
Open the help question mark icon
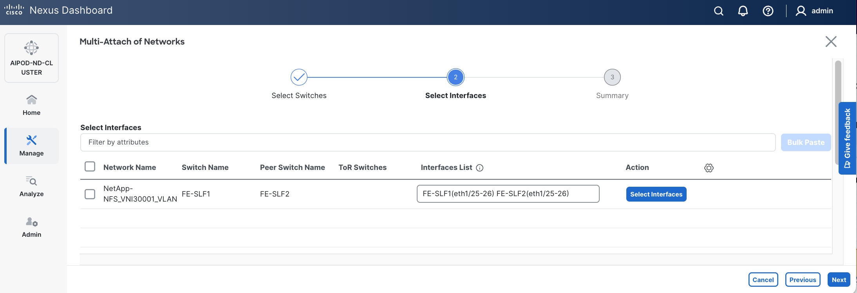pyautogui.click(x=768, y=11)
